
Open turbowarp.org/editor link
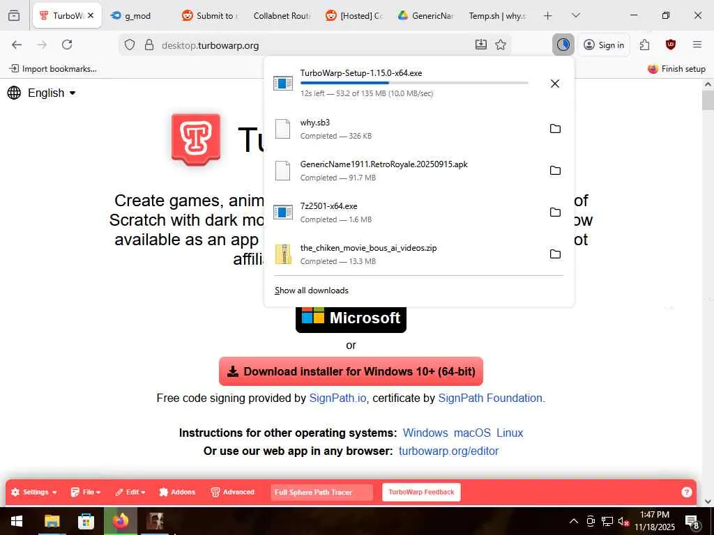coord(448,451)
